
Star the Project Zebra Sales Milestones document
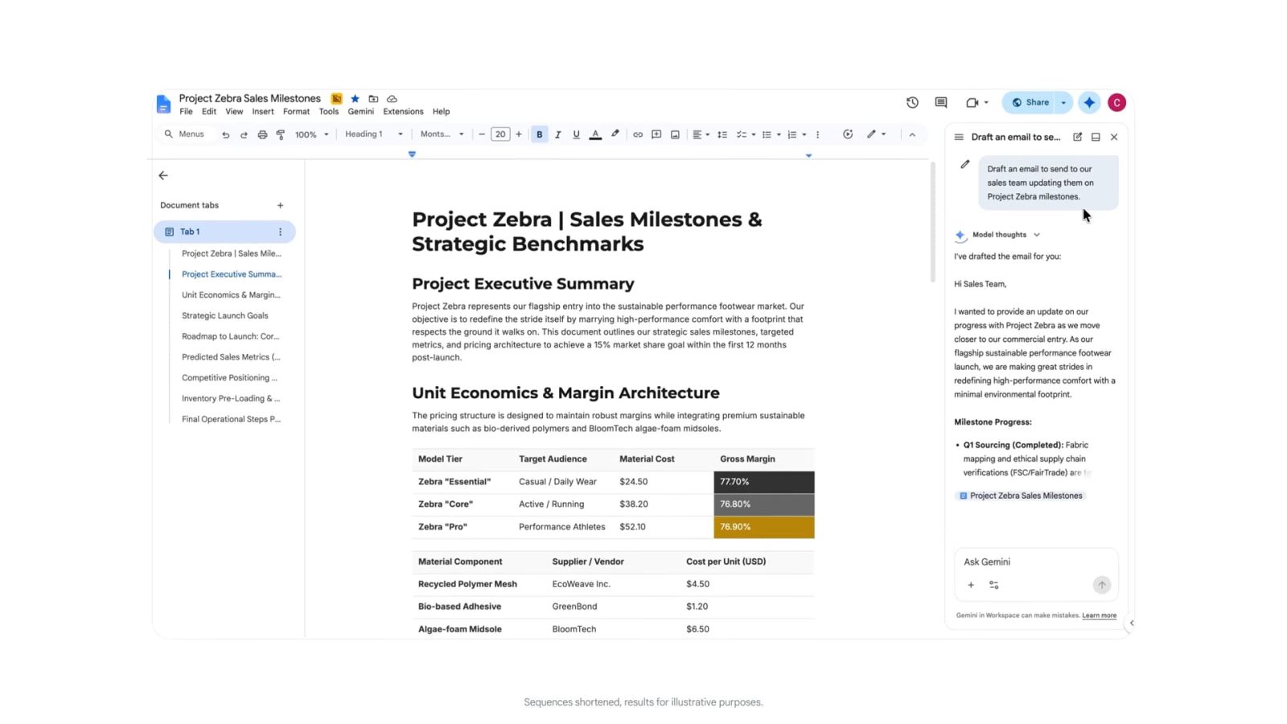click(355, 98)
